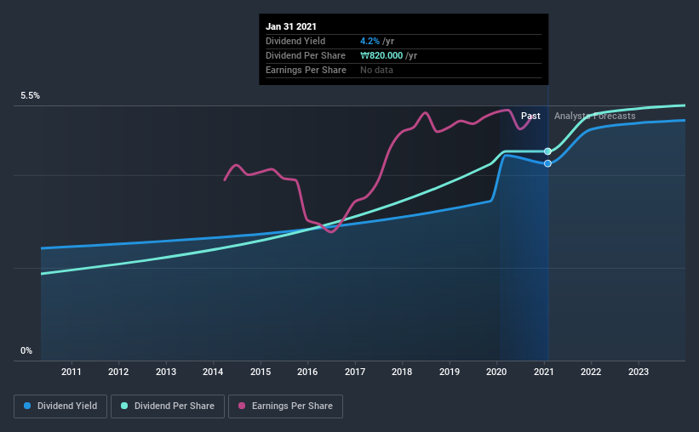Screen dimensions: 699x432
Task: Click the 2016 axis label
Action: [307, 372]
